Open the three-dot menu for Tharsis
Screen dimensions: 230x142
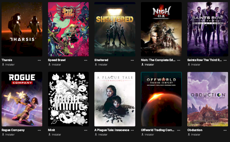39,60
